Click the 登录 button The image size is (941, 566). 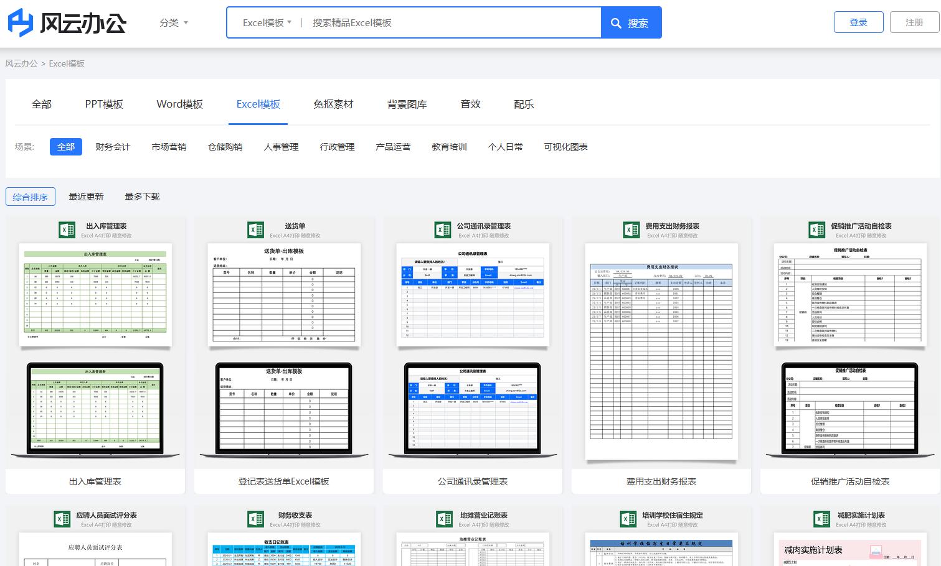(858, 22)
